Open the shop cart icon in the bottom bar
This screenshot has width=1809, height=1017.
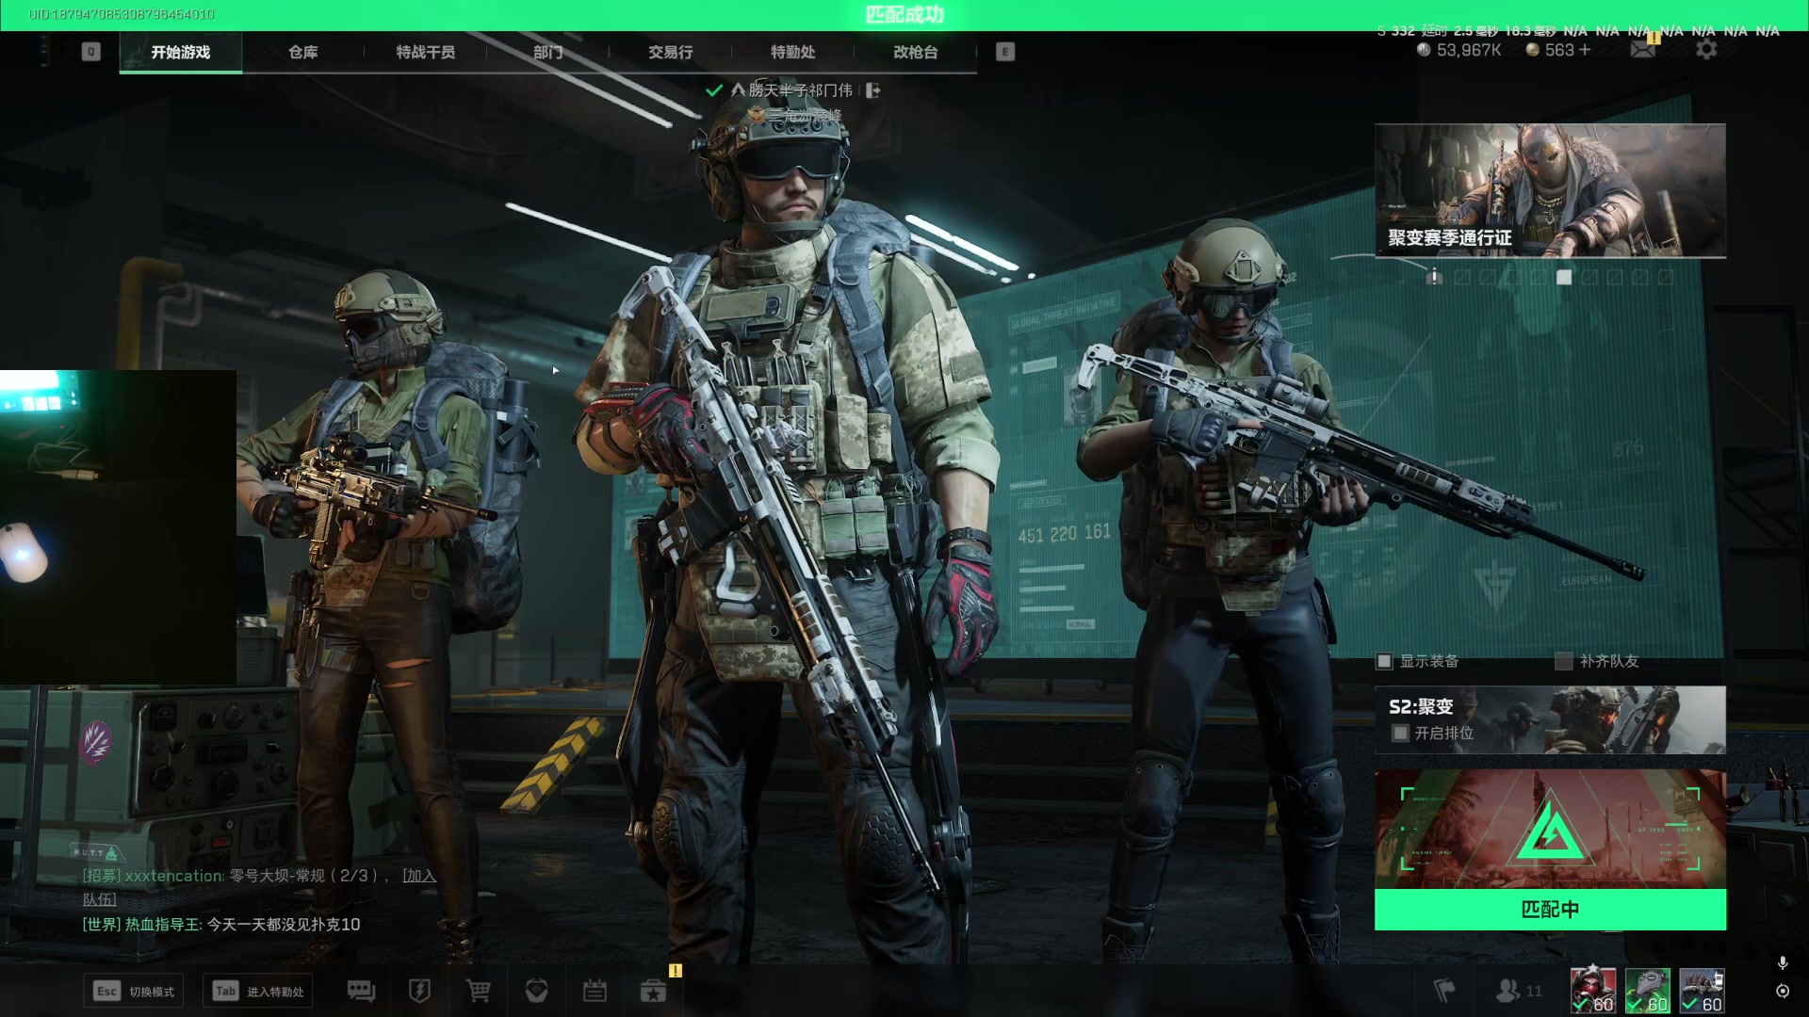[478, 991]
